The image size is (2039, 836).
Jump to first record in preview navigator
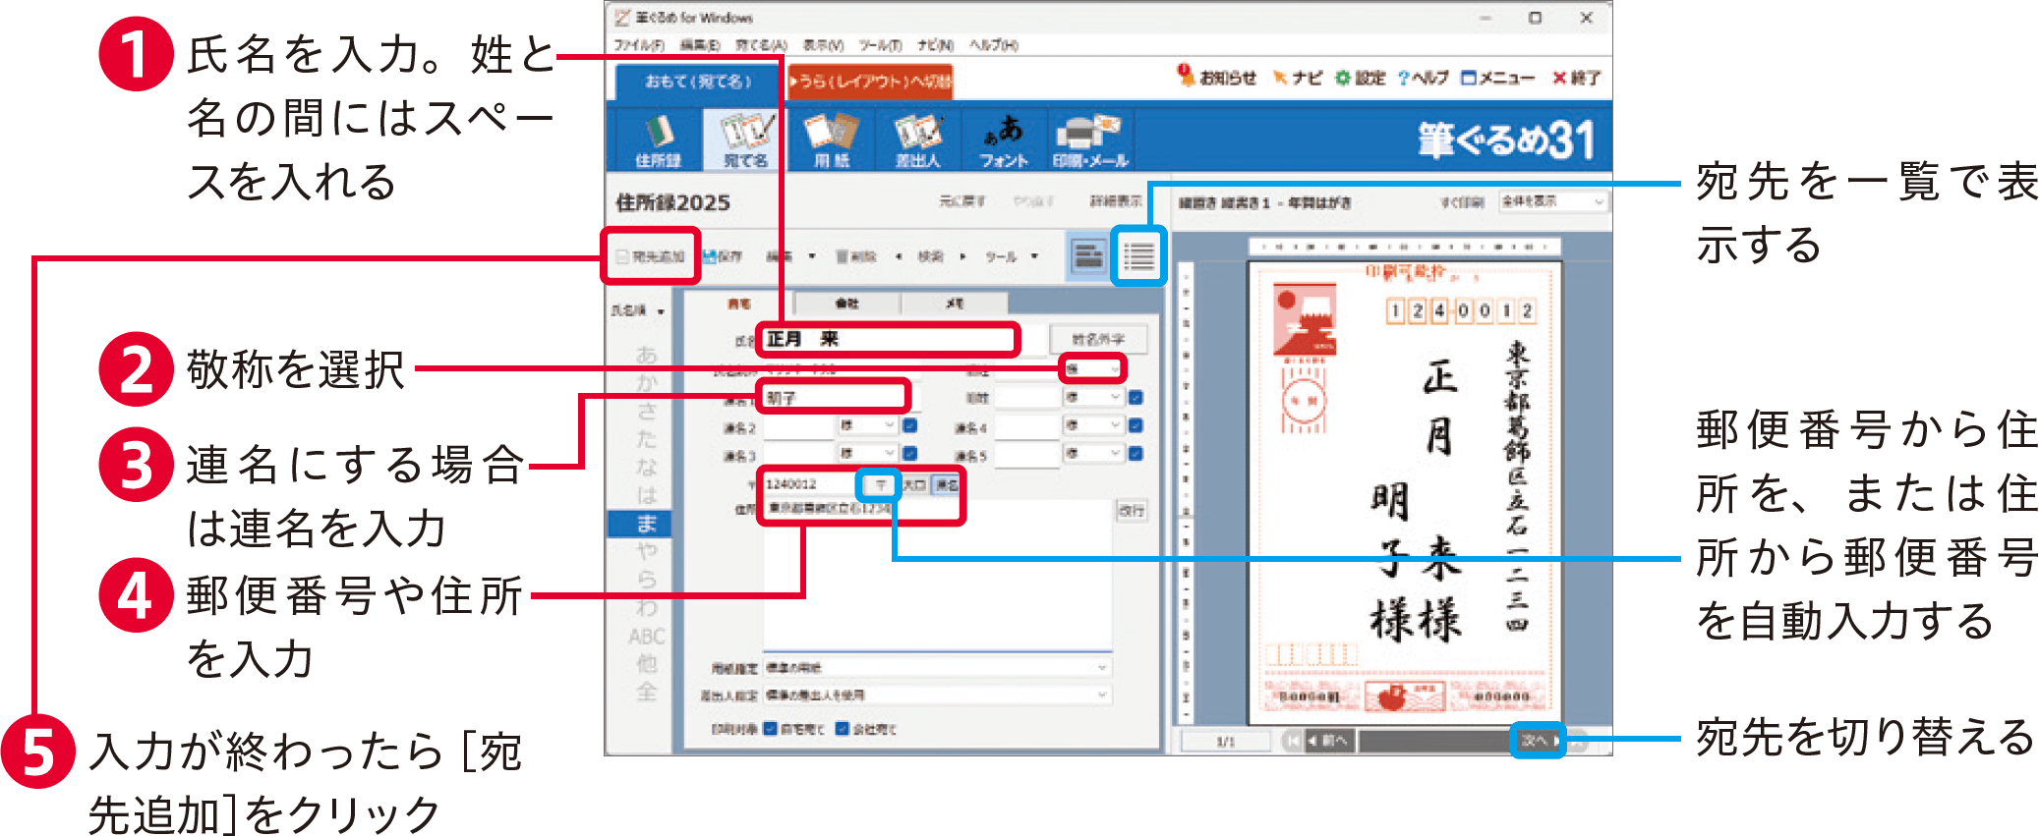point(1292,741)
